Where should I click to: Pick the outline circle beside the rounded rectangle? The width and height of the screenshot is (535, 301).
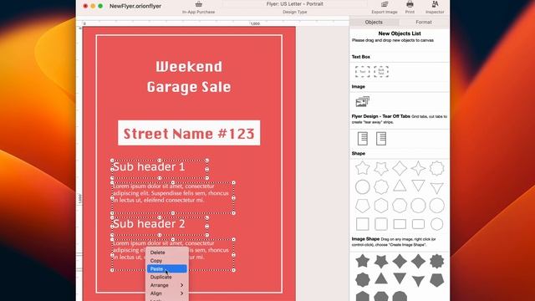[x=436, y=224]
